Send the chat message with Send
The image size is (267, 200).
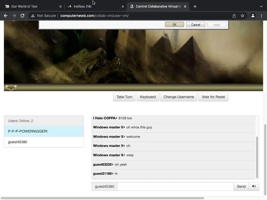click(241, 186)
